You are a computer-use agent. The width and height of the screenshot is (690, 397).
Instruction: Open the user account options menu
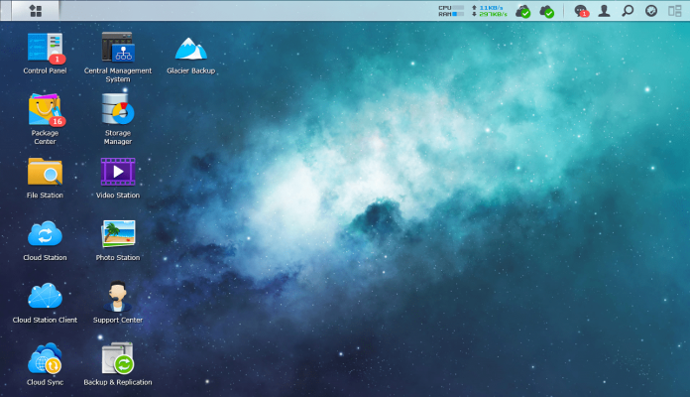tap(604, 11)
